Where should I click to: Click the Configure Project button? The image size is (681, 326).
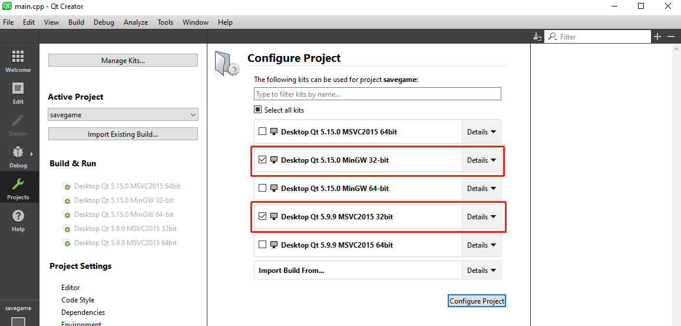(x=477, y=301)
